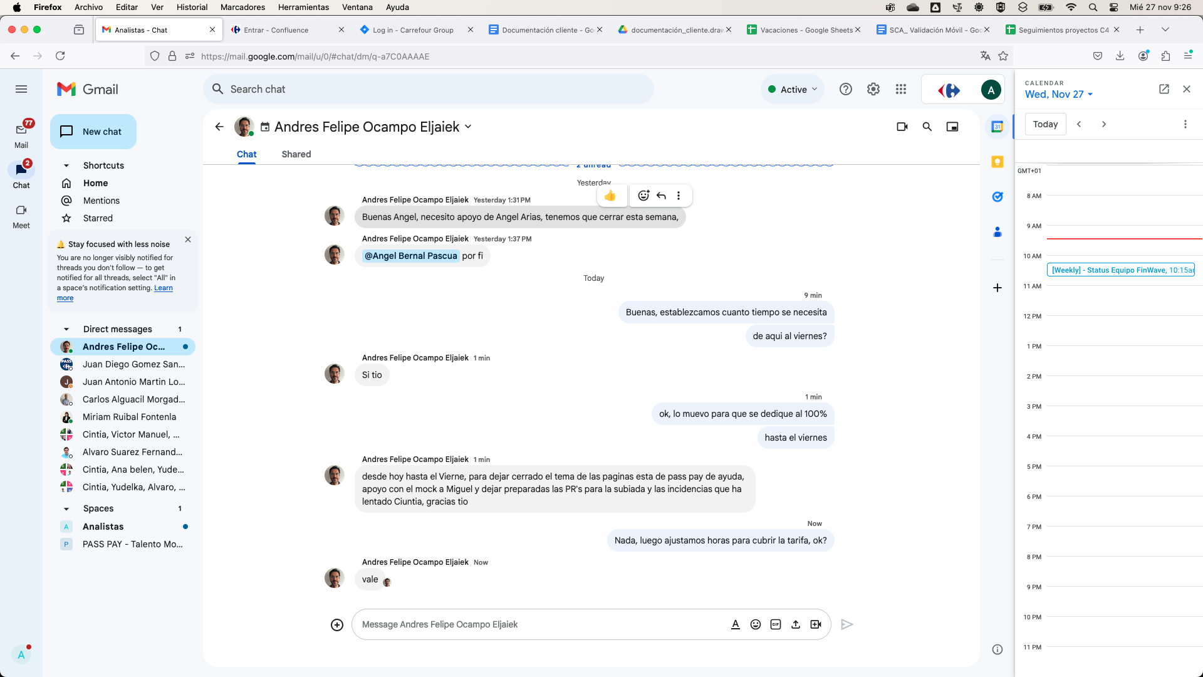Image resolution: width=1203 pixels, height=677 pixels.
Task: Add thumbs up reaction to message
Action: coord(610,196)
